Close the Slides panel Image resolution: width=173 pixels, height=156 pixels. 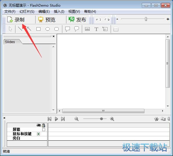(x=54, y=36)
